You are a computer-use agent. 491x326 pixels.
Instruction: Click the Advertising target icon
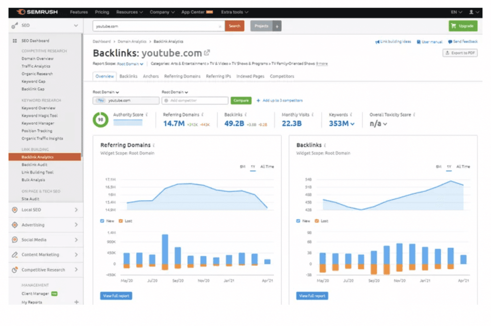click(x=14, y=225)
